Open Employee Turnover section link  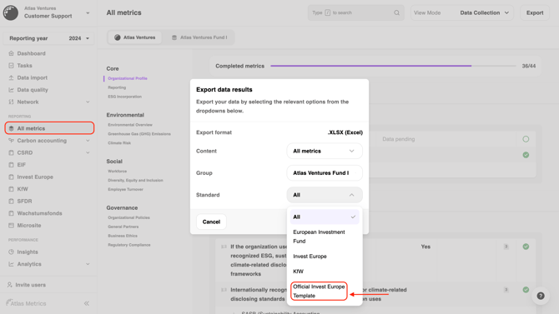point(125,189)
